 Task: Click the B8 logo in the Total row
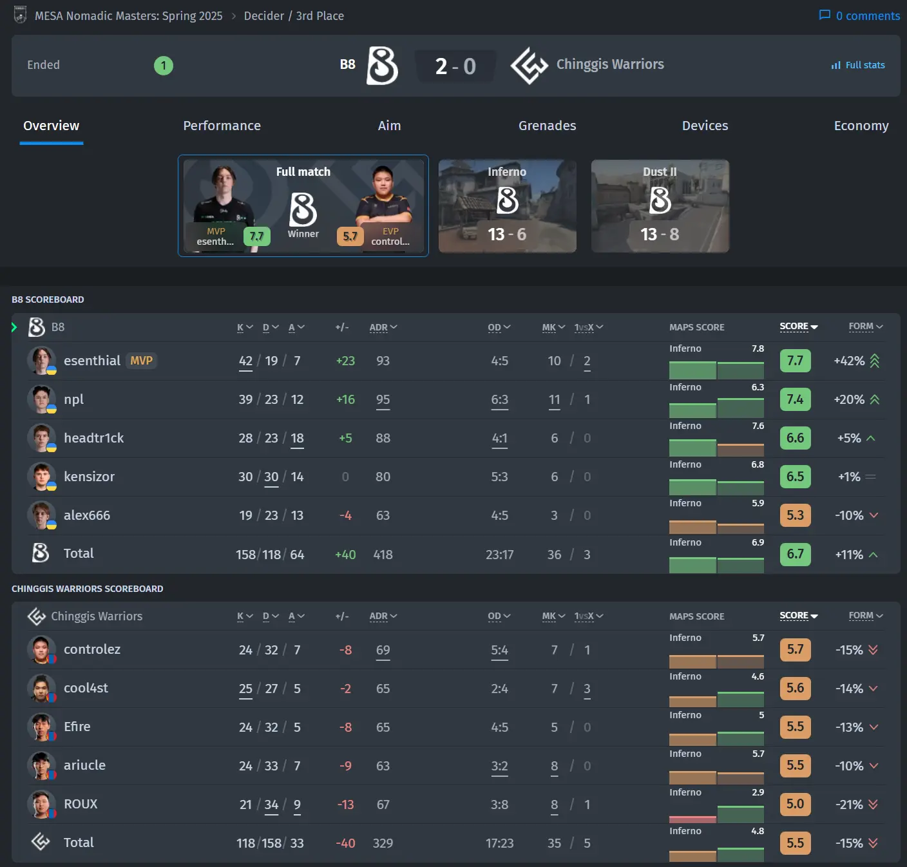[41, 553]
